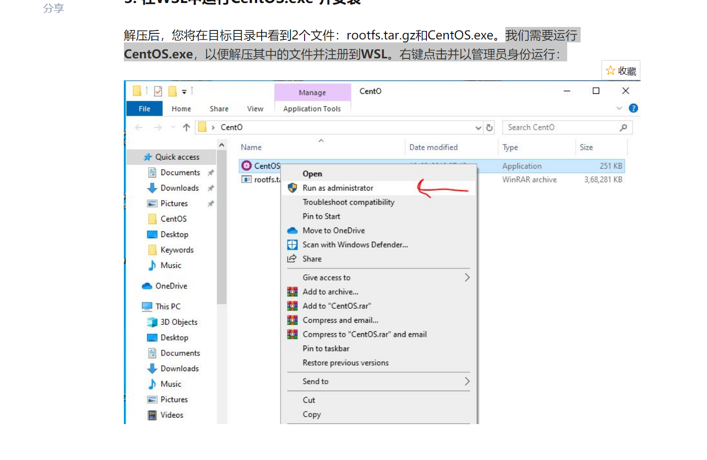The height and width of the screenshot is (460, 707).
Task: Click the 分享 share link
Action: [x=54, y=8]
